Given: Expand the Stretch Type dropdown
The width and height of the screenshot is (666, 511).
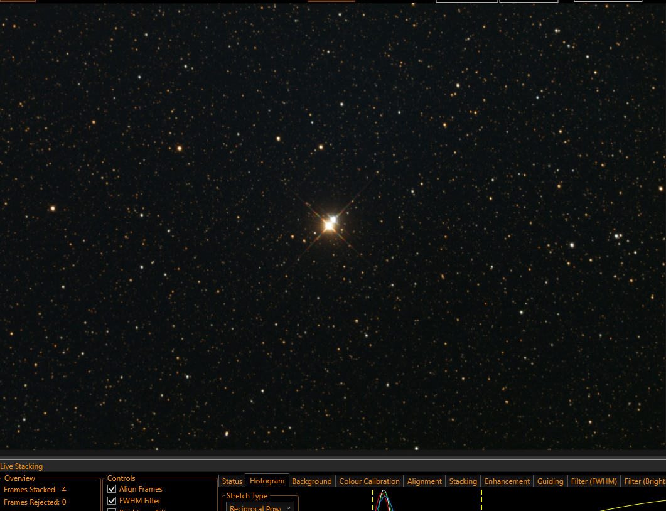Looking at the screenshot, I should [260, 507].
